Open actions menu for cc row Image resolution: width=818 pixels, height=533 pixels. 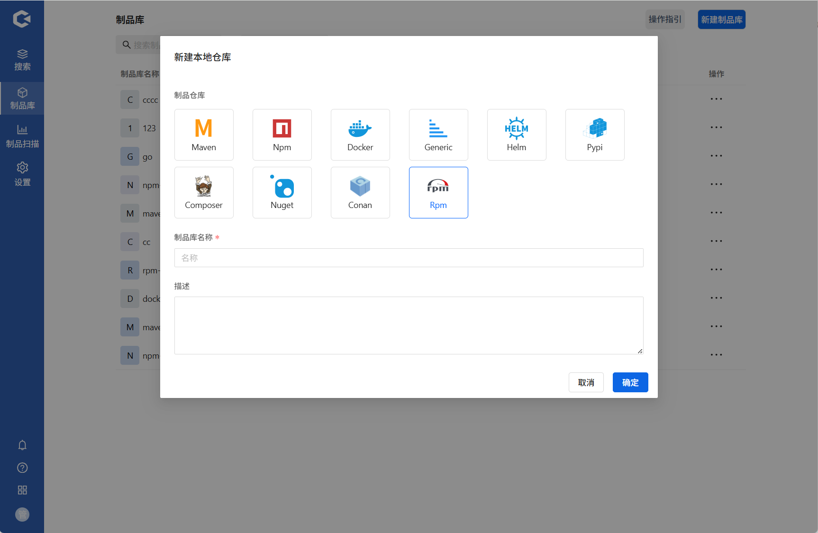[717, 241]
